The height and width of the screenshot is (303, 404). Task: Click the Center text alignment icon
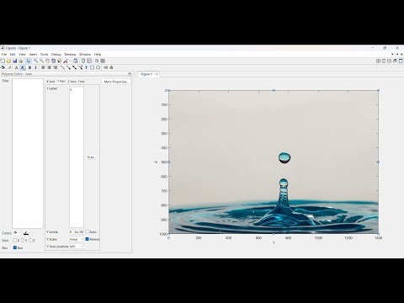(50, 67)
